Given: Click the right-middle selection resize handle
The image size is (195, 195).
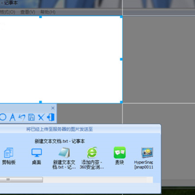Looking at the screenshot, I should click(121, 59).
